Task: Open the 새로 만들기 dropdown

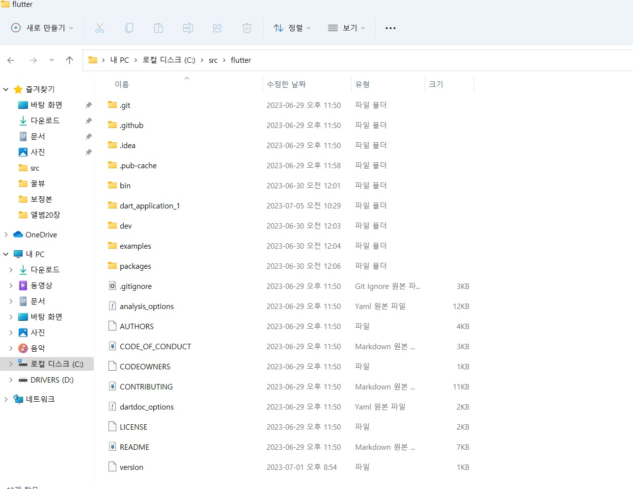Action: 42,28
